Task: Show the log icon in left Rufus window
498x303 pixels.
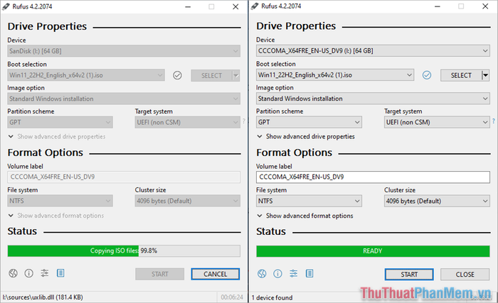Action: [60, 273]
